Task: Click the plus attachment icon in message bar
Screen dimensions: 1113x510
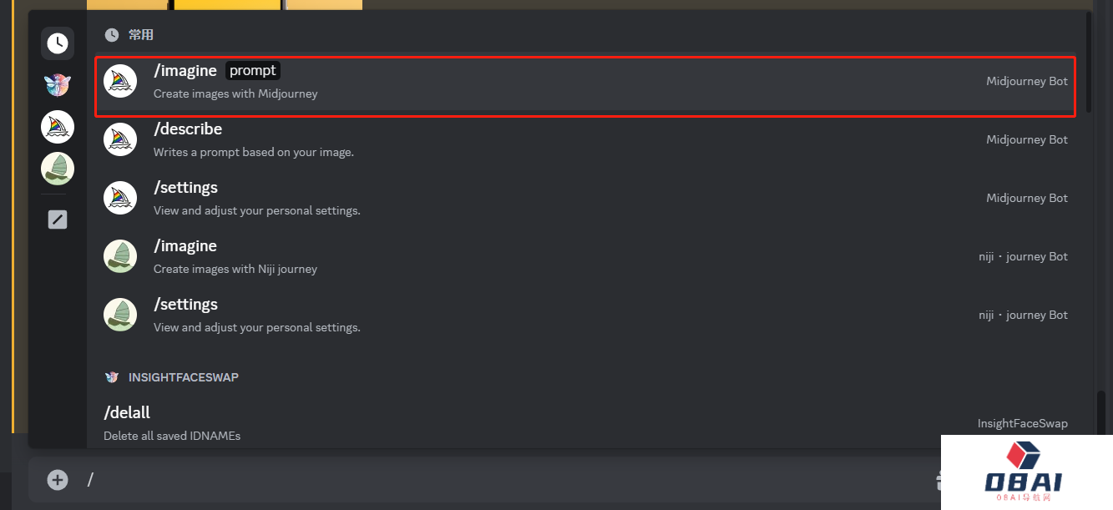Action: point(58,479)
